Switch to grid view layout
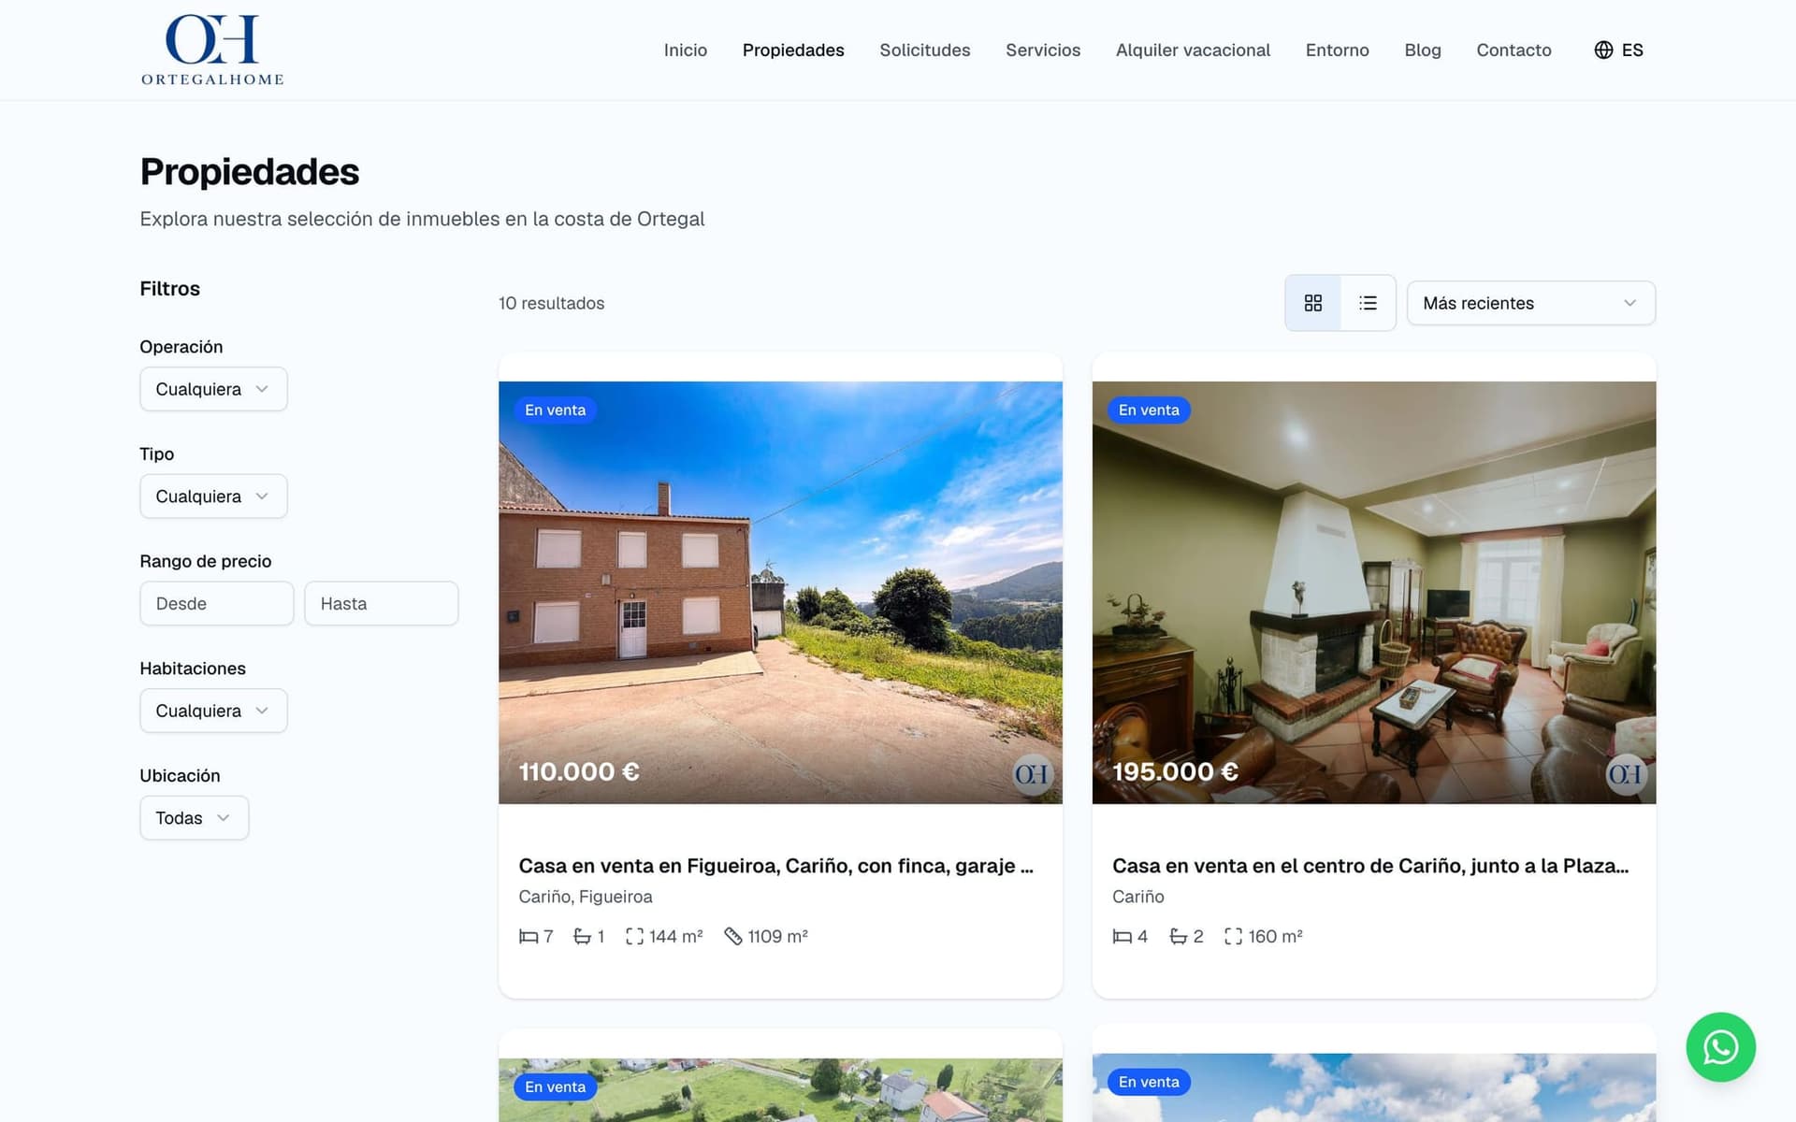The height and width of the screenshot is (1122, 1796). [1312, 303]
